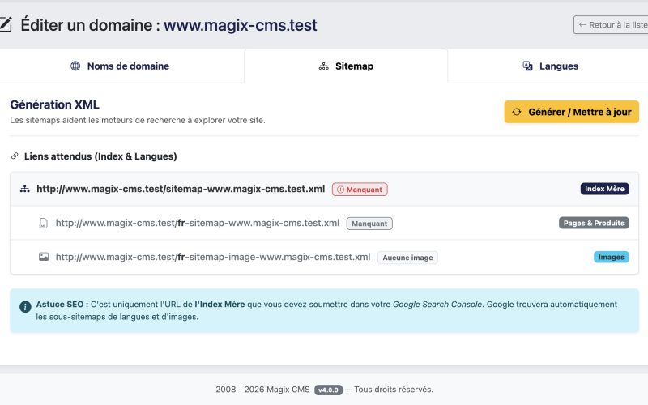This screenshot has height=405, width=648.
Task: Click the www.magix-cms.test domain in the title
Action: 240,25
